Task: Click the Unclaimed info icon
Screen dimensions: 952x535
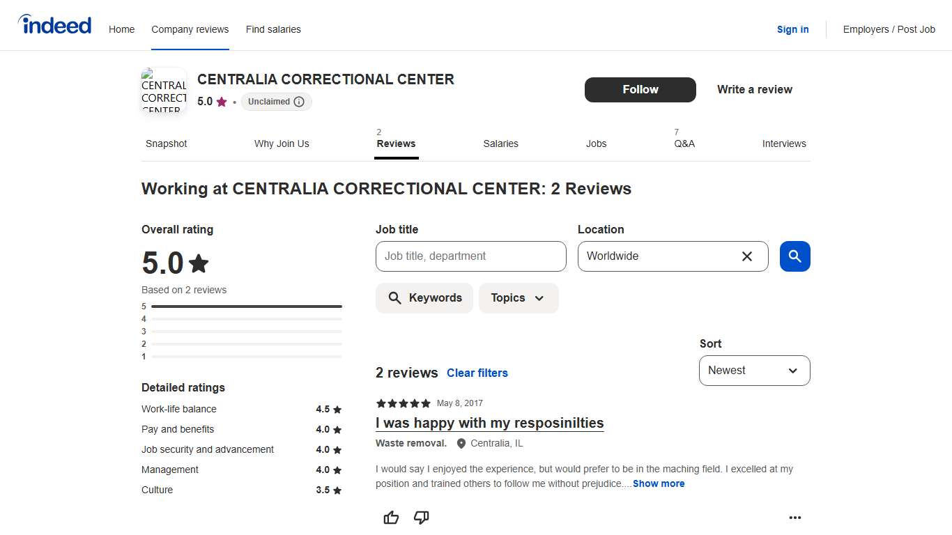Action: click(x=300, y=102)
